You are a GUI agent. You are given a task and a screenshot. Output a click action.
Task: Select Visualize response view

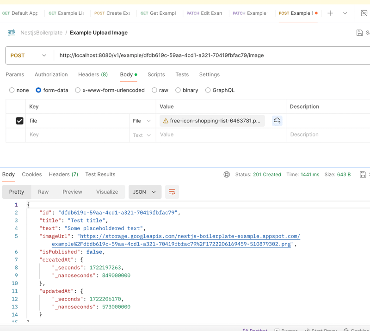coord(107,192)
